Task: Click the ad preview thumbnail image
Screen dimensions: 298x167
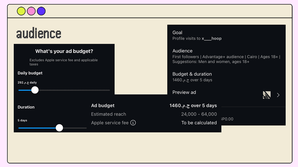Action: coord(267,95)
